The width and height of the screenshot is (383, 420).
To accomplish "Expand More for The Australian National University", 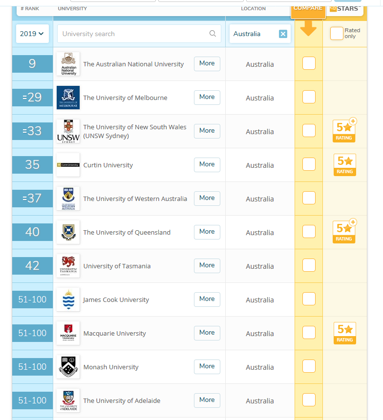I will 207,64.
